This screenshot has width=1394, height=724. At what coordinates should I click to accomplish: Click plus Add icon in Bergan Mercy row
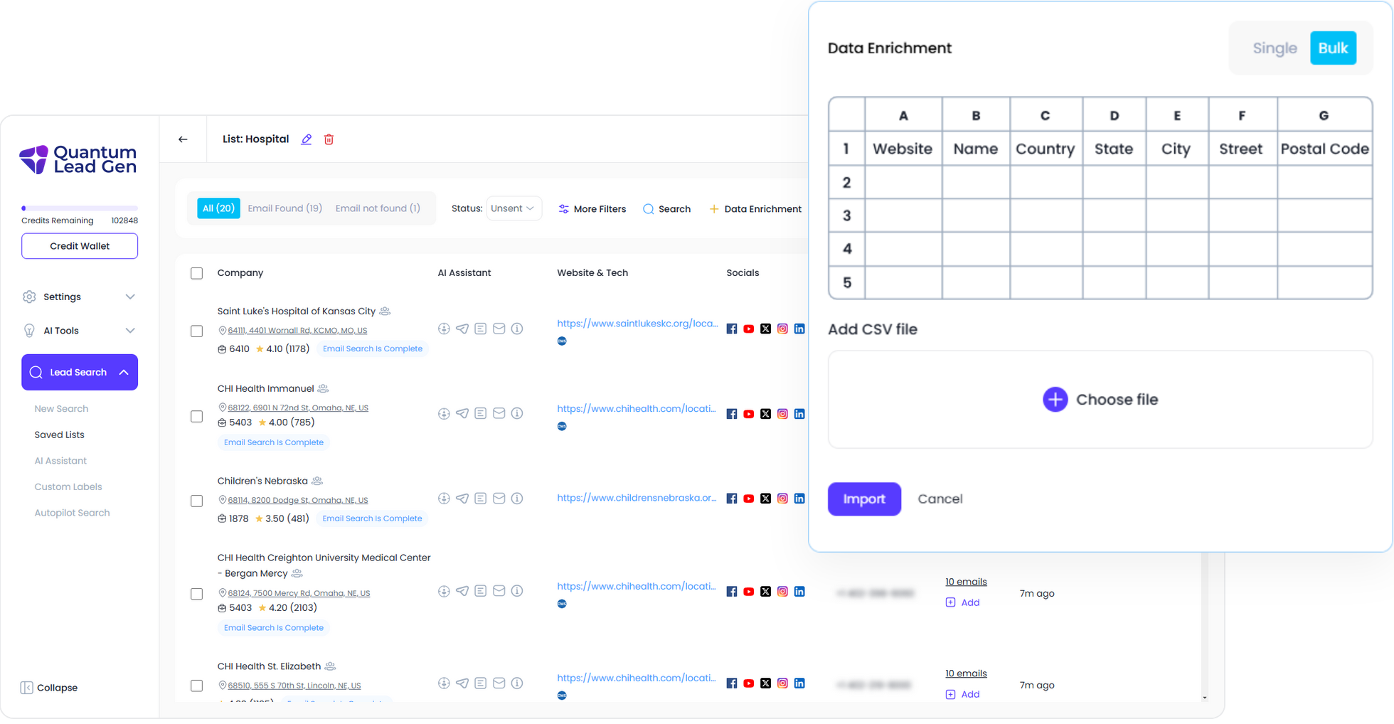[950, 602]
